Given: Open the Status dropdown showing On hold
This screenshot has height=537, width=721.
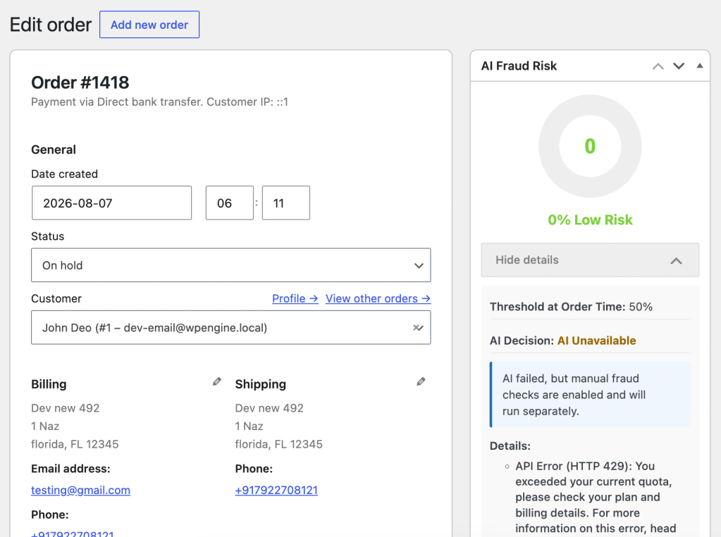Looking at the screenshot, I should click(231, 265).
